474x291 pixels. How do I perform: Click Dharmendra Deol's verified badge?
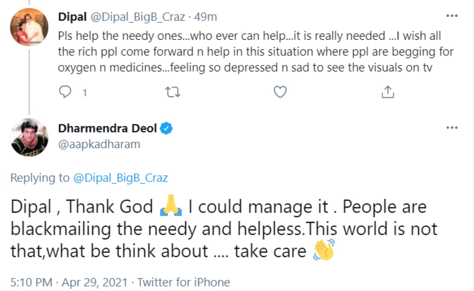click(167, 128)
